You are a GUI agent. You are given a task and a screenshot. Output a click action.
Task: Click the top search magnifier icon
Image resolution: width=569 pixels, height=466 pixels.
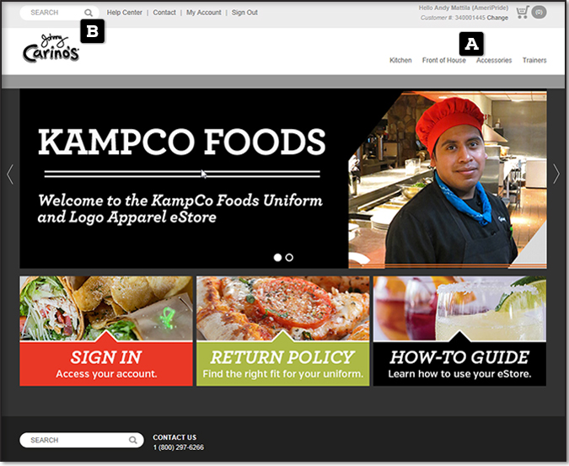point(89,13)
